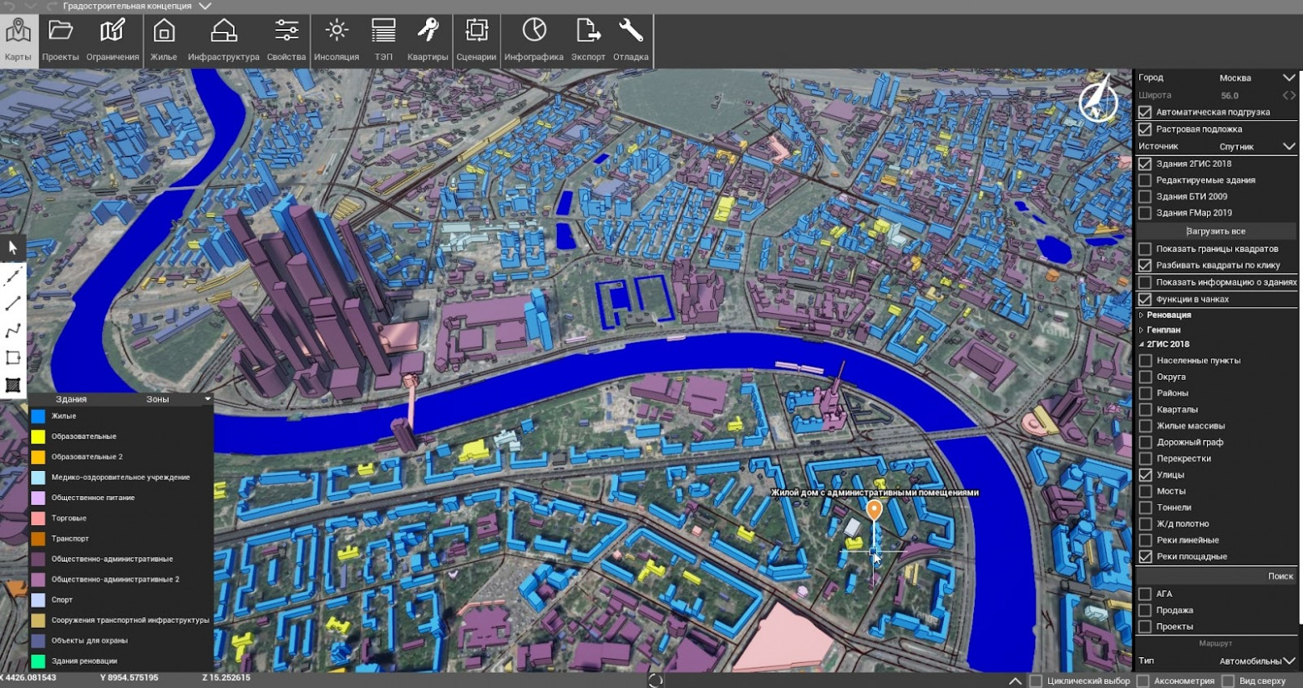
Task: Check the Здания FMap 2019 checkbox
Action: [1145, 213]
